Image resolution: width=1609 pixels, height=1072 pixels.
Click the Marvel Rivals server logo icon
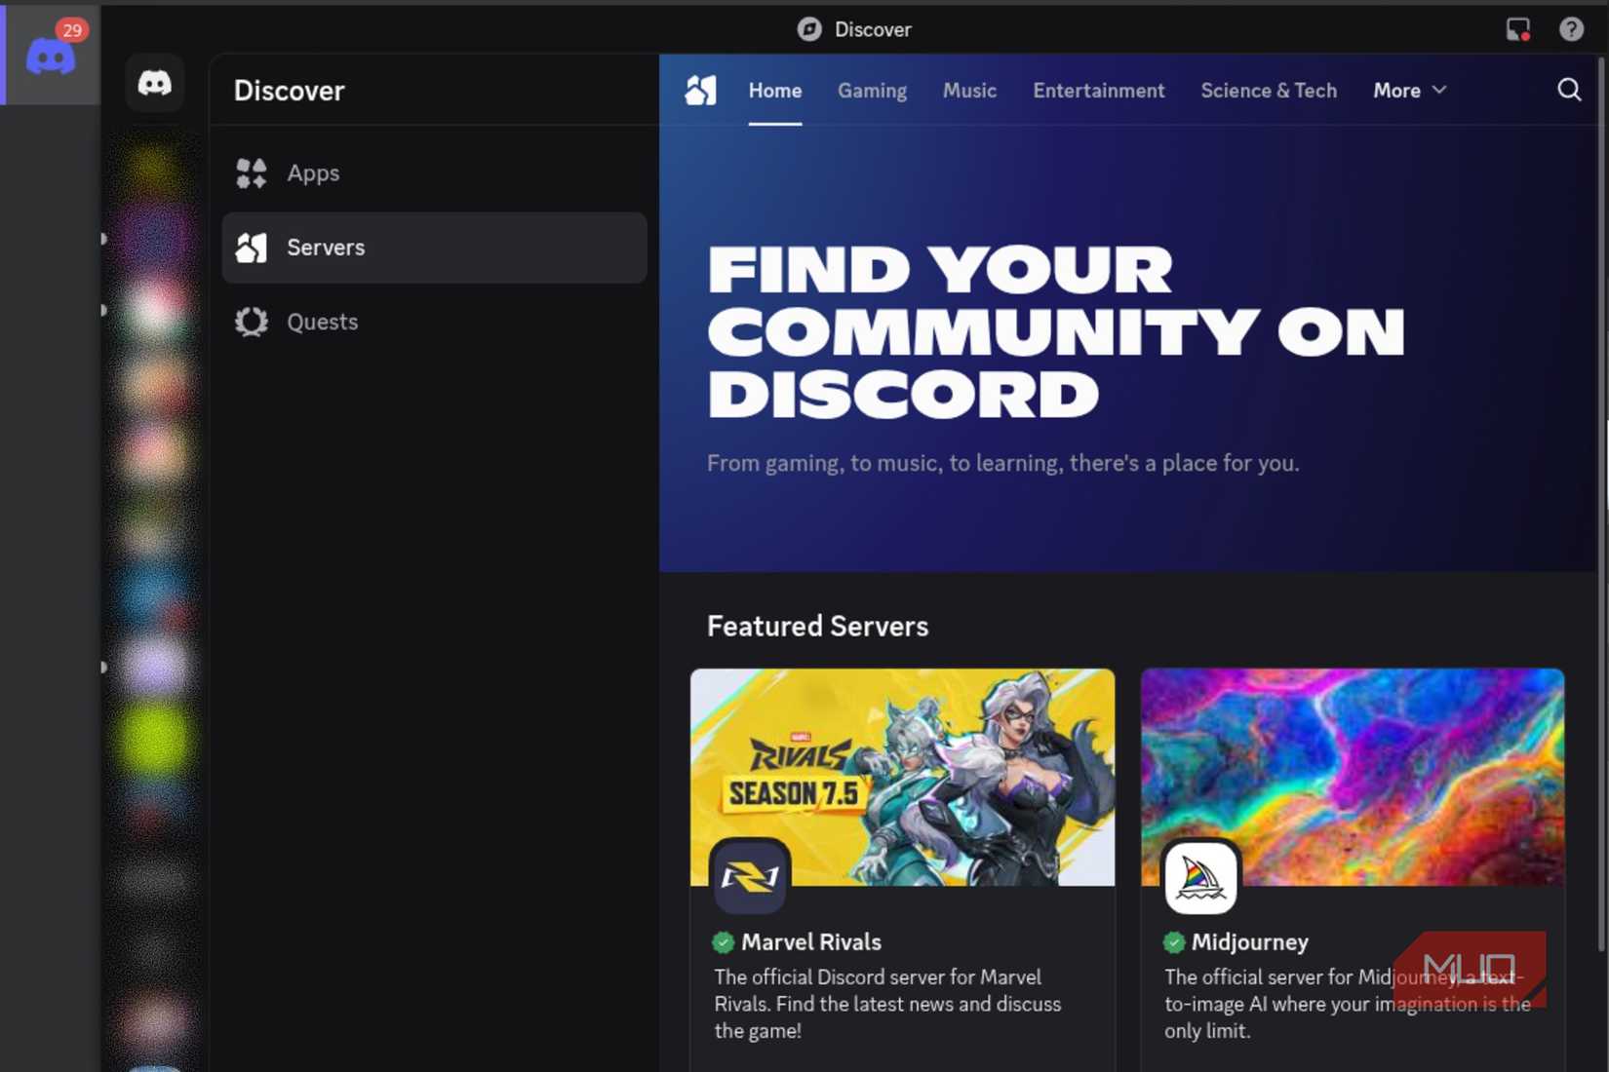click(750, 877)
